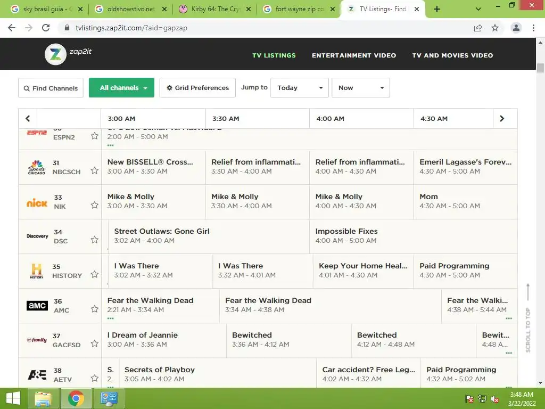Open the Nick channel logo

(37, 203)
